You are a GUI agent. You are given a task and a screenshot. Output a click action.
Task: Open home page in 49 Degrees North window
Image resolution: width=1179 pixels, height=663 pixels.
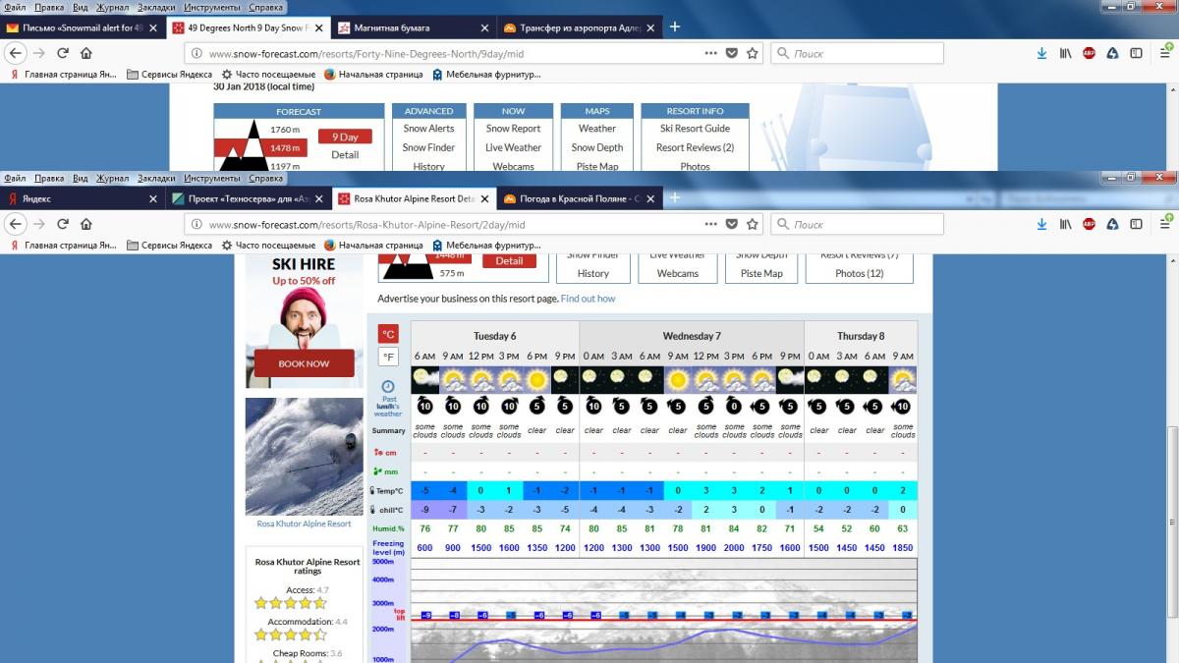(86, 53)
